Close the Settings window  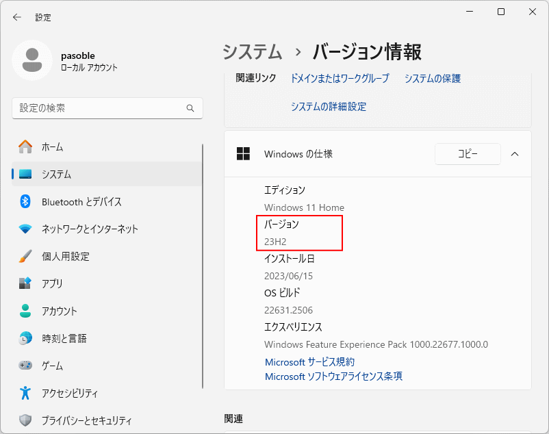(x=533, y=12)
